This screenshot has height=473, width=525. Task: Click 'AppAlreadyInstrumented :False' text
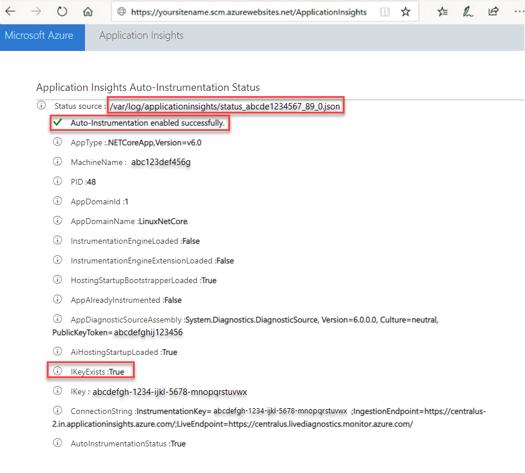tap(126, 300)
